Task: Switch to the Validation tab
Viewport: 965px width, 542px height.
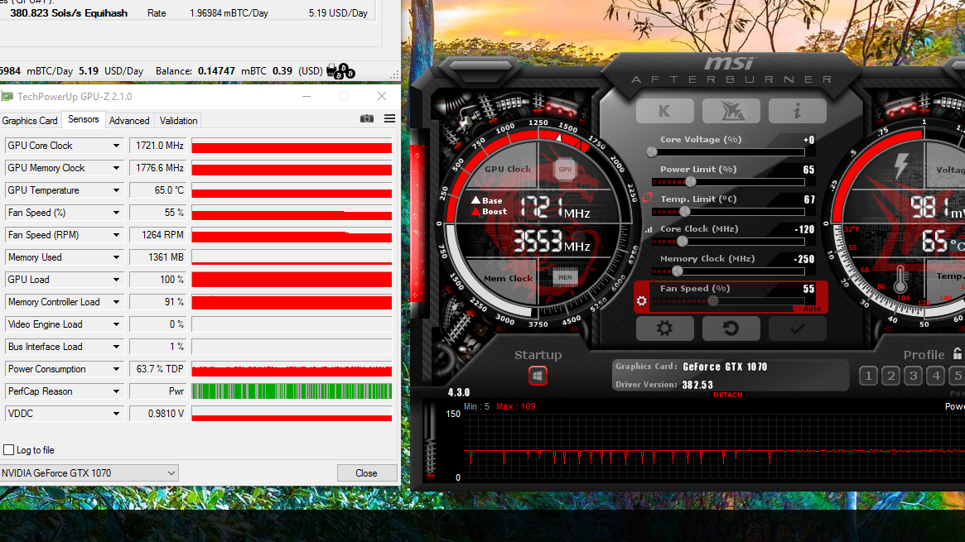Action: (x=178, y=121)
